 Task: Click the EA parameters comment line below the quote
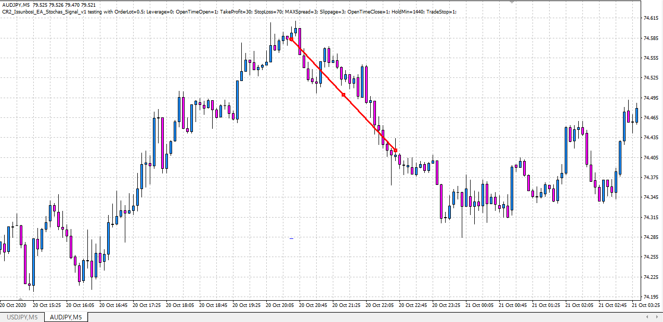[x=156, y=11]
